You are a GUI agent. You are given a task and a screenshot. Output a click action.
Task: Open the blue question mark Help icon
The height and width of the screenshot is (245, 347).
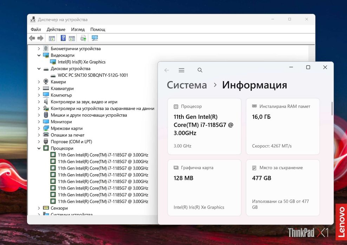(63, 38)
